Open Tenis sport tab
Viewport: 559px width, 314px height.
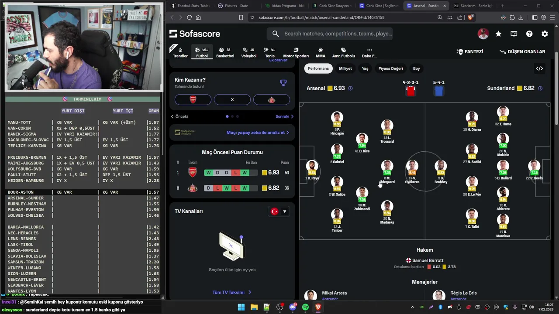click(270, 52)
